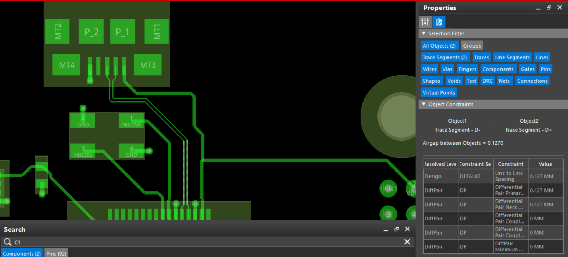Open the general properties view icon
Screen dimensions: 568x257
(x=425, y=22)
